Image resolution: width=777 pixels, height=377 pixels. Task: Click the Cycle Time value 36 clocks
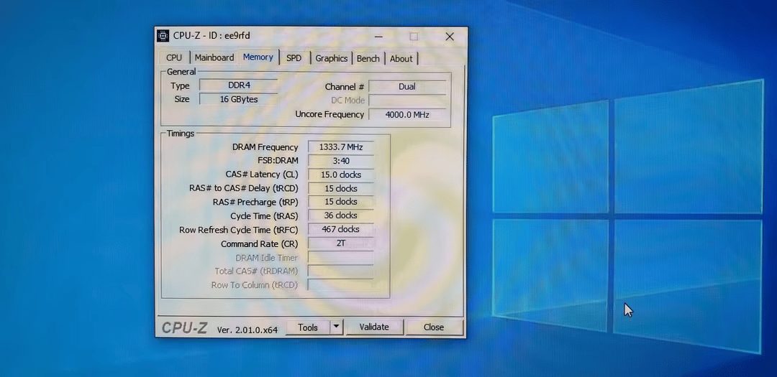(x=341, y=215)
